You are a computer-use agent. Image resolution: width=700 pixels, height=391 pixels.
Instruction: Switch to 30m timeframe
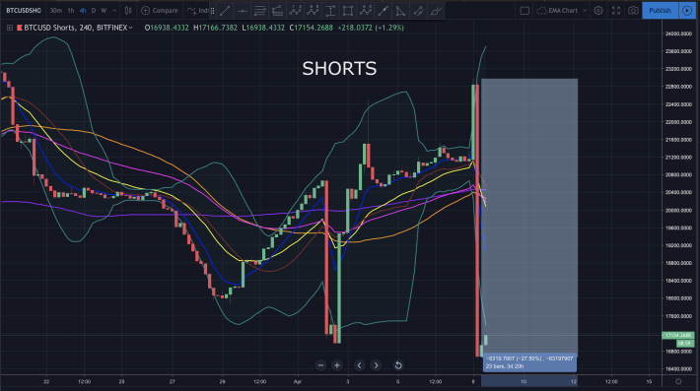[56, 10]
